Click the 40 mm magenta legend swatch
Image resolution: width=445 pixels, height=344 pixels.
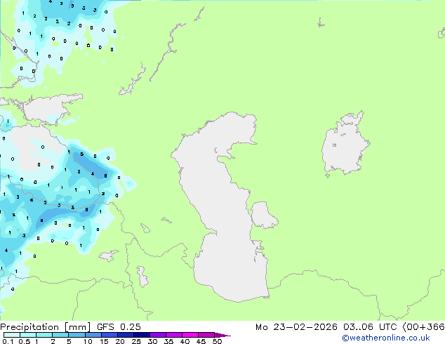pyautogui.click(x=190, y=335)
